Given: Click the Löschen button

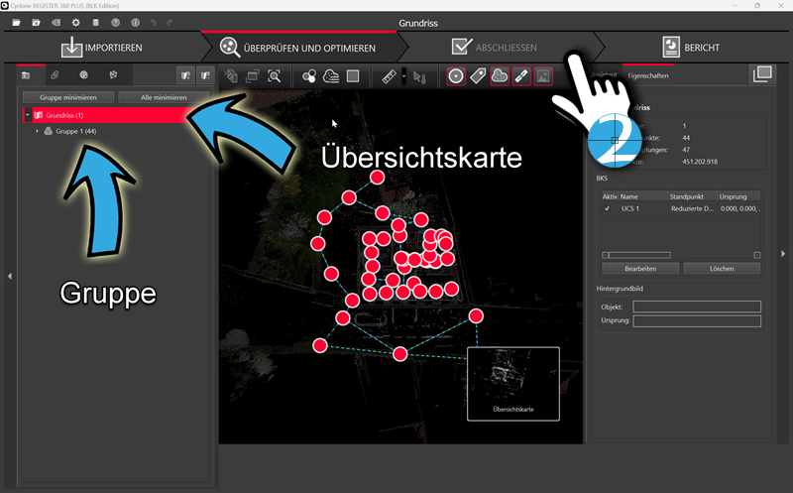Looking at the screenshot, I should tap(722, 269).
